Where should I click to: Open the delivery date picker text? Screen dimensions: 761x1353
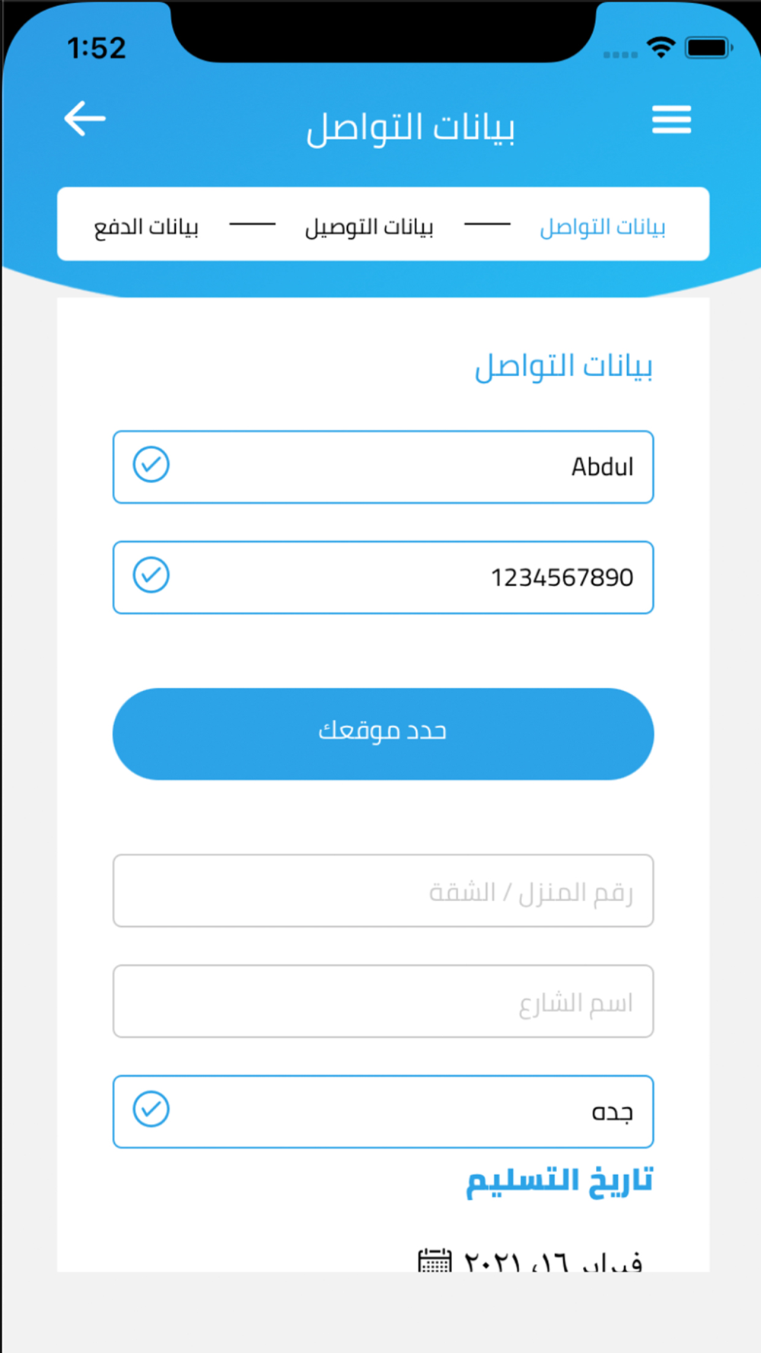553,1261
